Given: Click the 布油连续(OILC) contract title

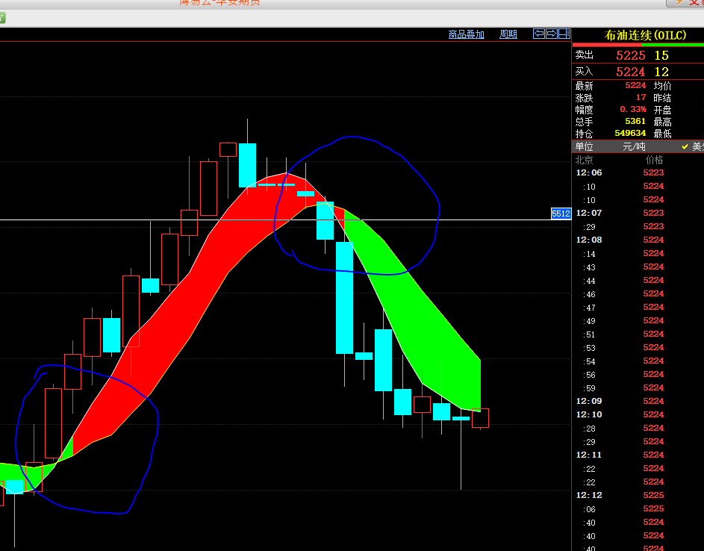Looking at the screenshot, I should click(x=637, y=35).
